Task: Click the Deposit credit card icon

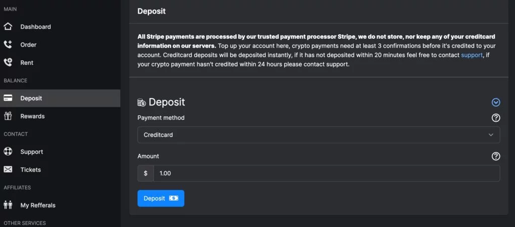Action: pos(8,98)
